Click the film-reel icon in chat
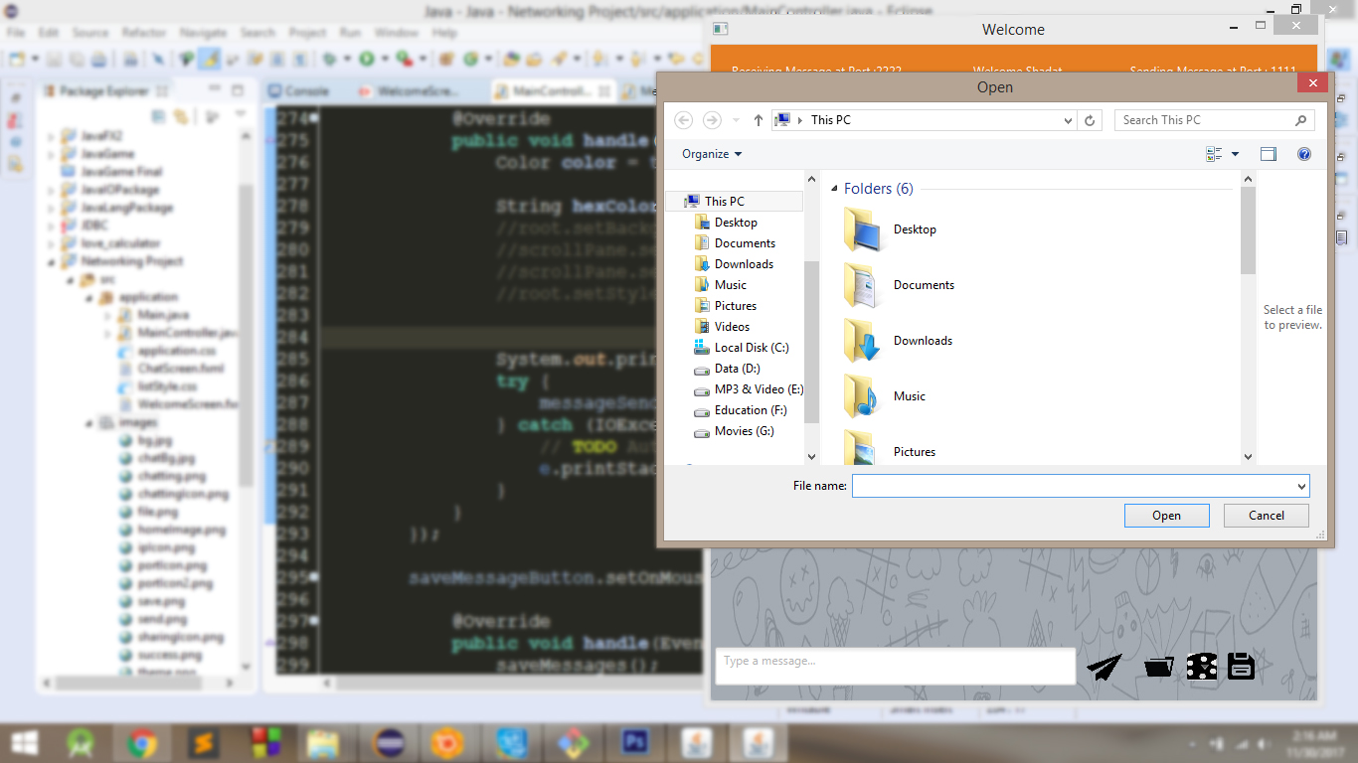The image size is (1358, 763). pyautogui.click(x=1201, y=666)
